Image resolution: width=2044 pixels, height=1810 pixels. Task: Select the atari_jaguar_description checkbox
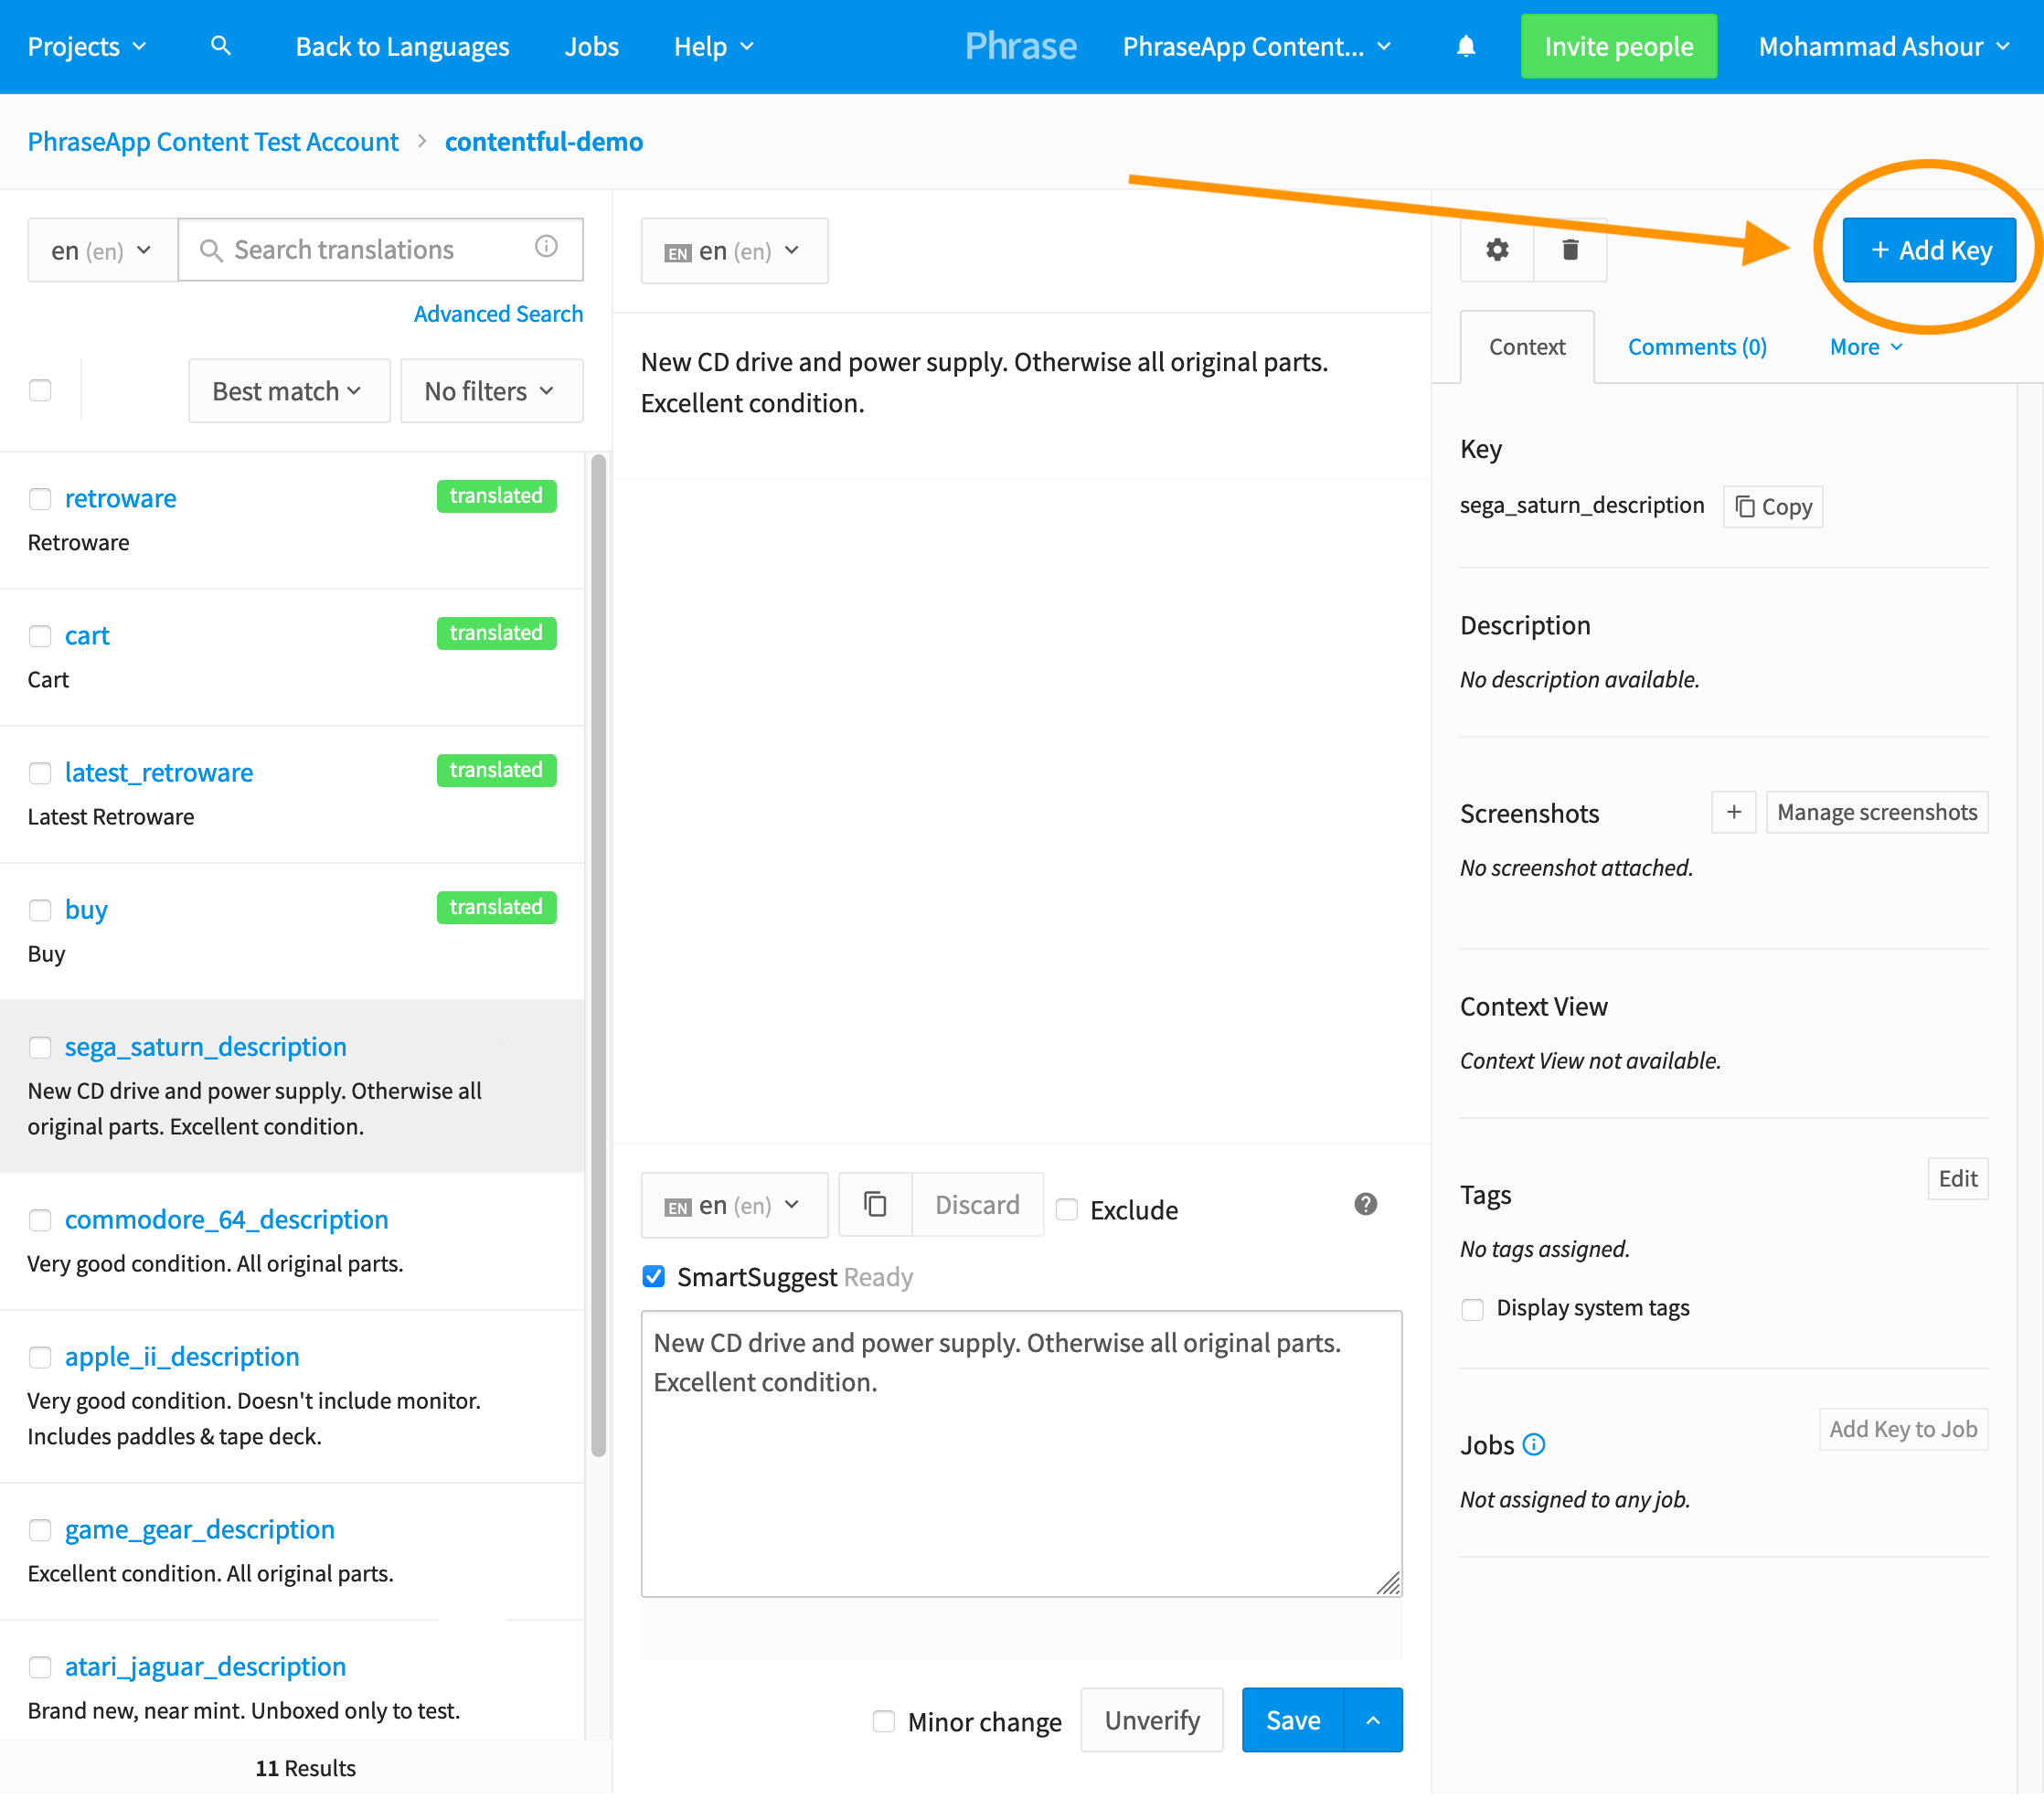tap(40, 1667)
